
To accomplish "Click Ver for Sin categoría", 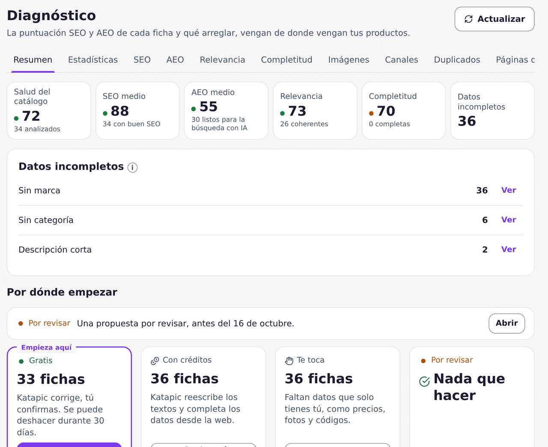I will (x=509, y=220).
